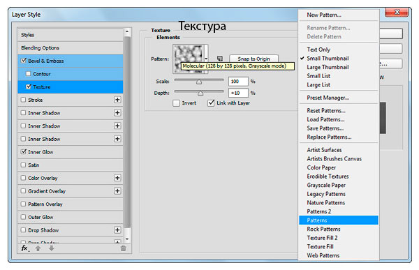Enable the Stroke effect checkbox
Image resolution: width=419 pixels, height=270 pixels.
[x=23, y=100]
